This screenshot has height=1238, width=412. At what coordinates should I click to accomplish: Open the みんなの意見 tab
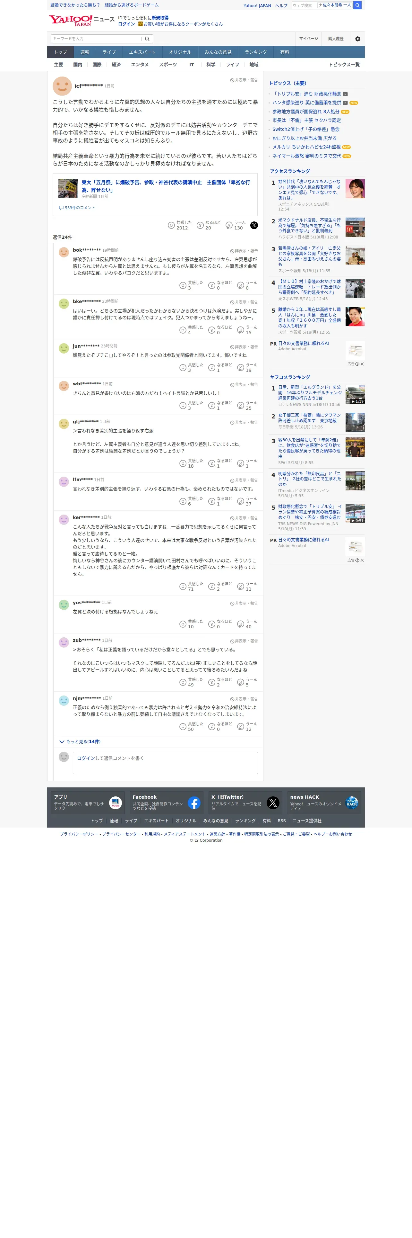(x=218, y=52)
